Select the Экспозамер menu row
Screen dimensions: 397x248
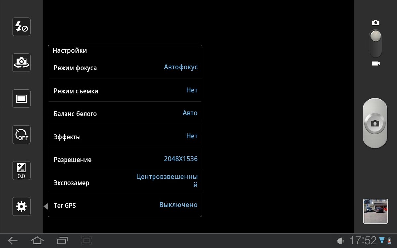pos(125,182)
